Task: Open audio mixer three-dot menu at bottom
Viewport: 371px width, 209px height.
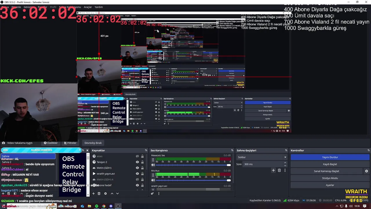Action: click(x=159, y=194)
